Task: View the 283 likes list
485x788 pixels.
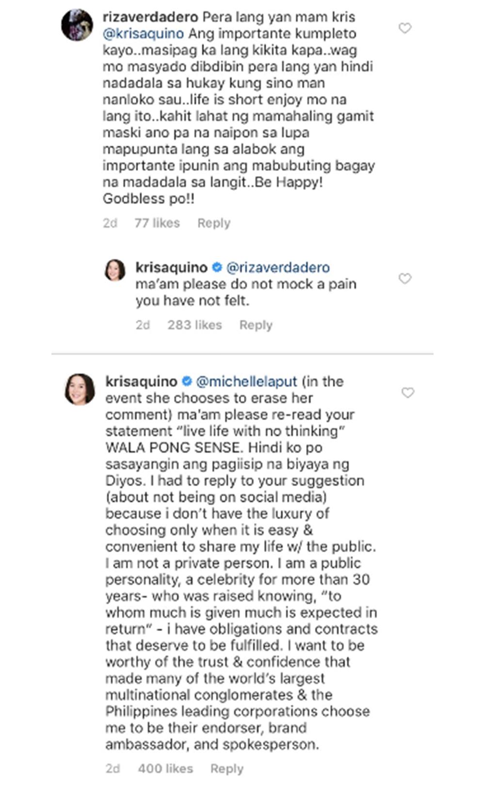Action: pyautogui.click(x=194, y=325)
